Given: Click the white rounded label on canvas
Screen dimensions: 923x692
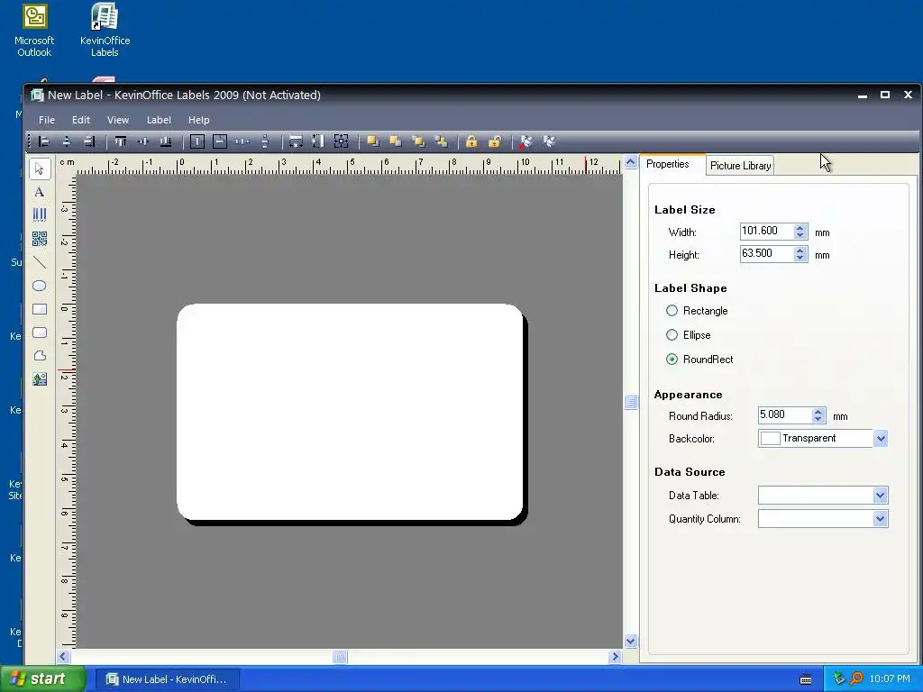Looking at the screenshot, I should point(350,412).
